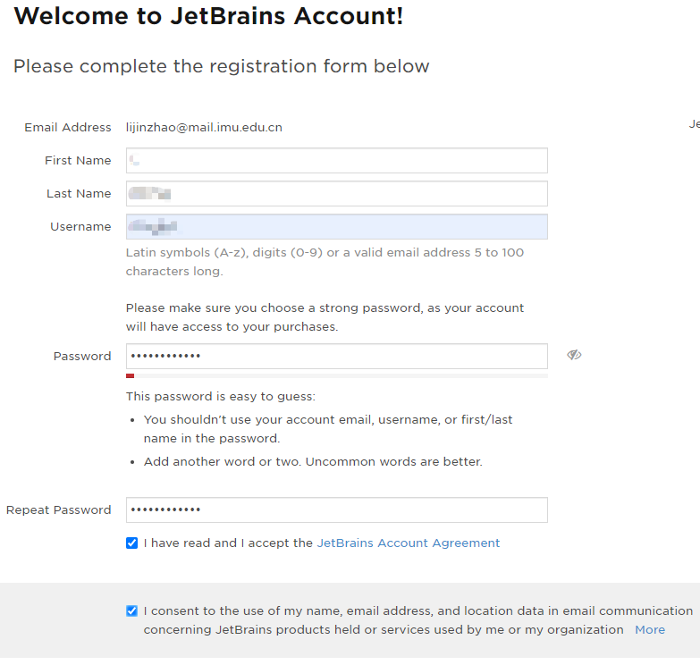Toggle password visibility eye icon

click(x=574, y=355)
